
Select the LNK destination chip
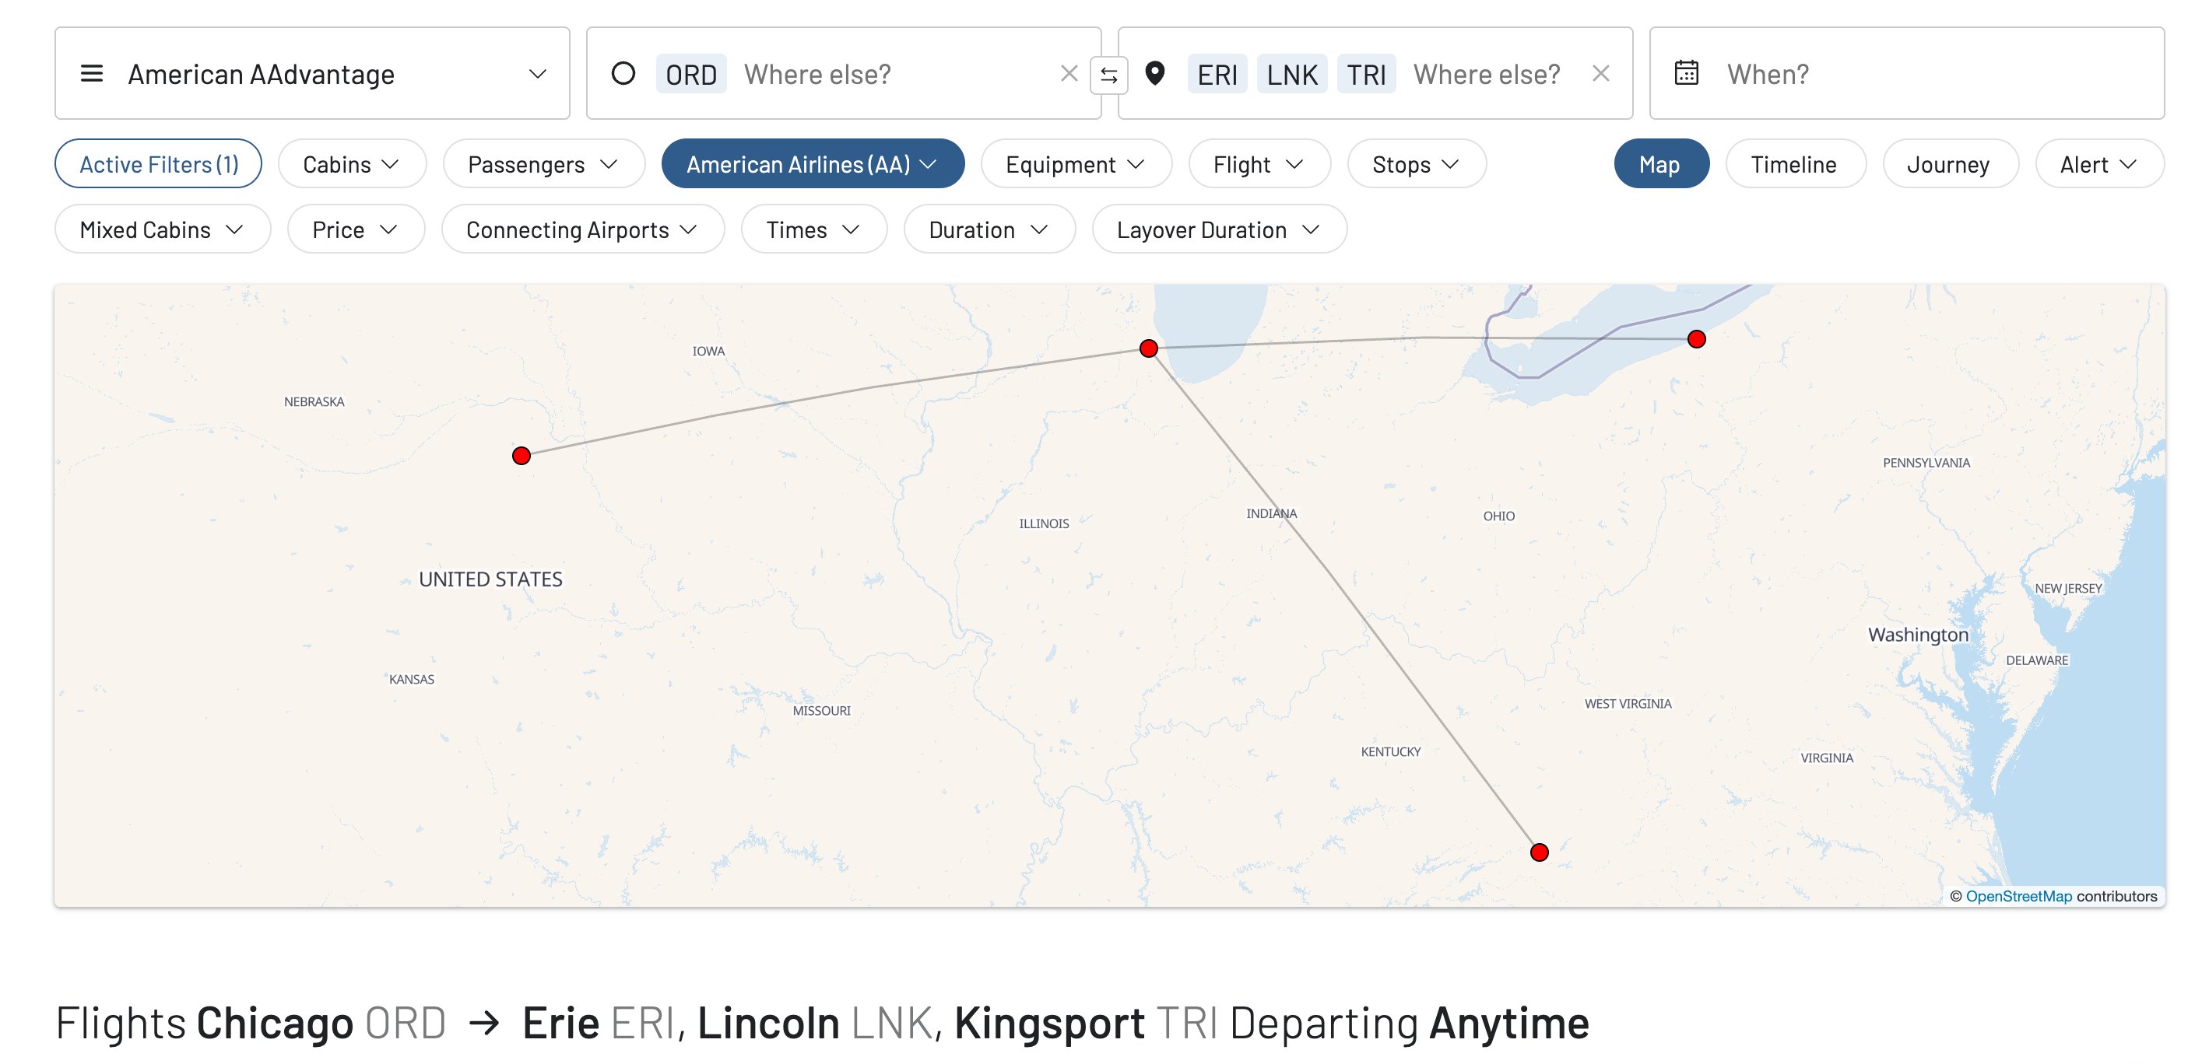pyautogui.click(x=1291, y=74)
